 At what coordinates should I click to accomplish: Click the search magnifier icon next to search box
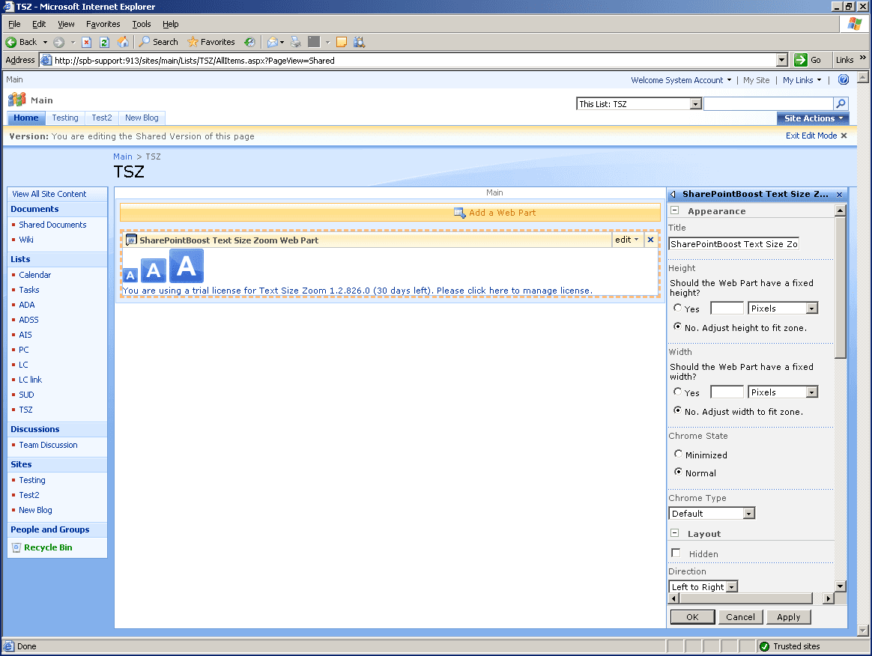841,103
